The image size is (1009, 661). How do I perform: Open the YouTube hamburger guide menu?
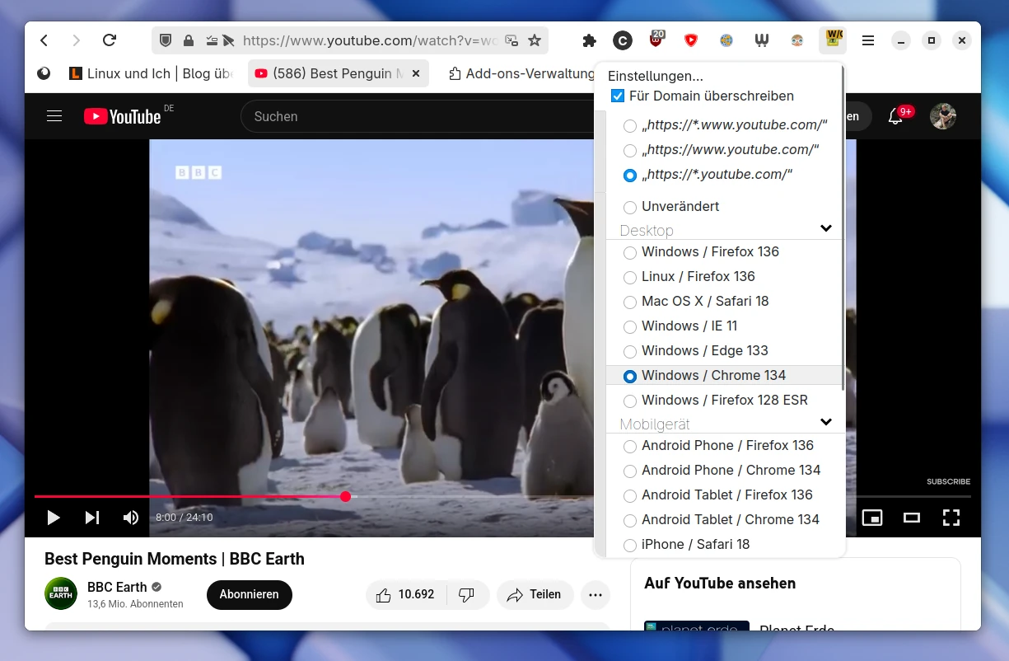point(54,116)
